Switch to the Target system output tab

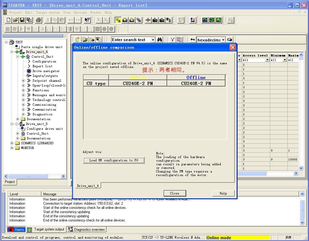click(46, 229)
